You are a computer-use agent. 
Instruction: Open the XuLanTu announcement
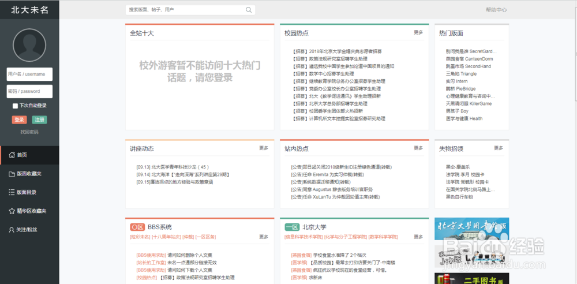pyautogui.click(x=335, y=197)
